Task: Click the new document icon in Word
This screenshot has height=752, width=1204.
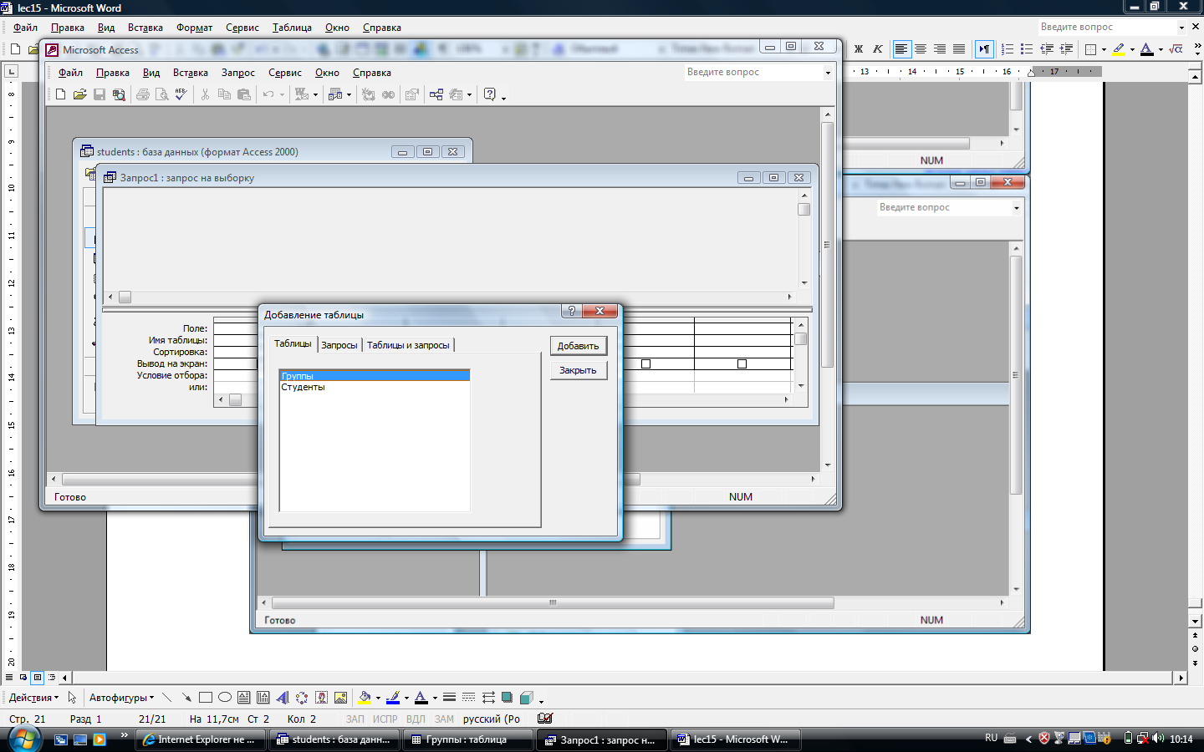Action: coord(15,49)
